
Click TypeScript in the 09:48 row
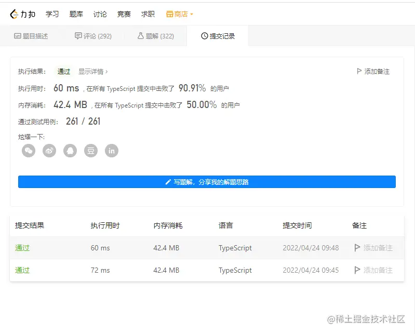coord(235,248)
